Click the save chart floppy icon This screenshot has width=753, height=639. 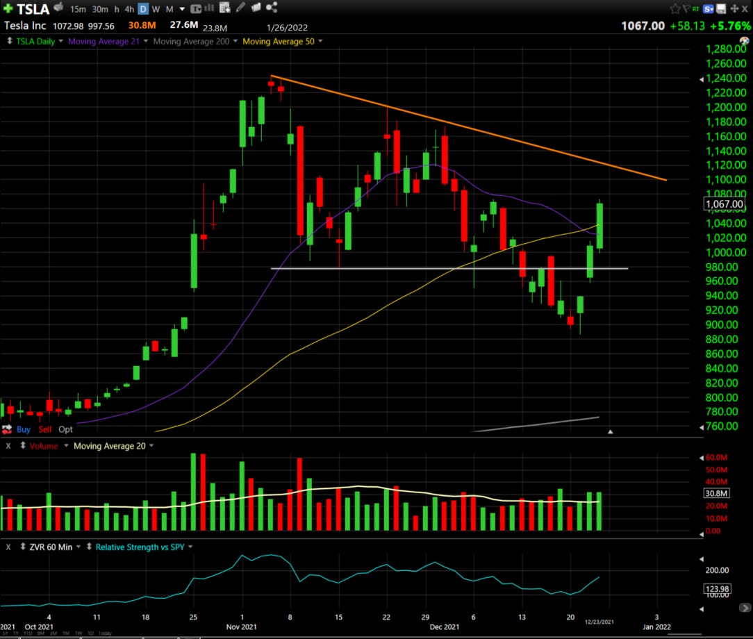pos(721,8)
